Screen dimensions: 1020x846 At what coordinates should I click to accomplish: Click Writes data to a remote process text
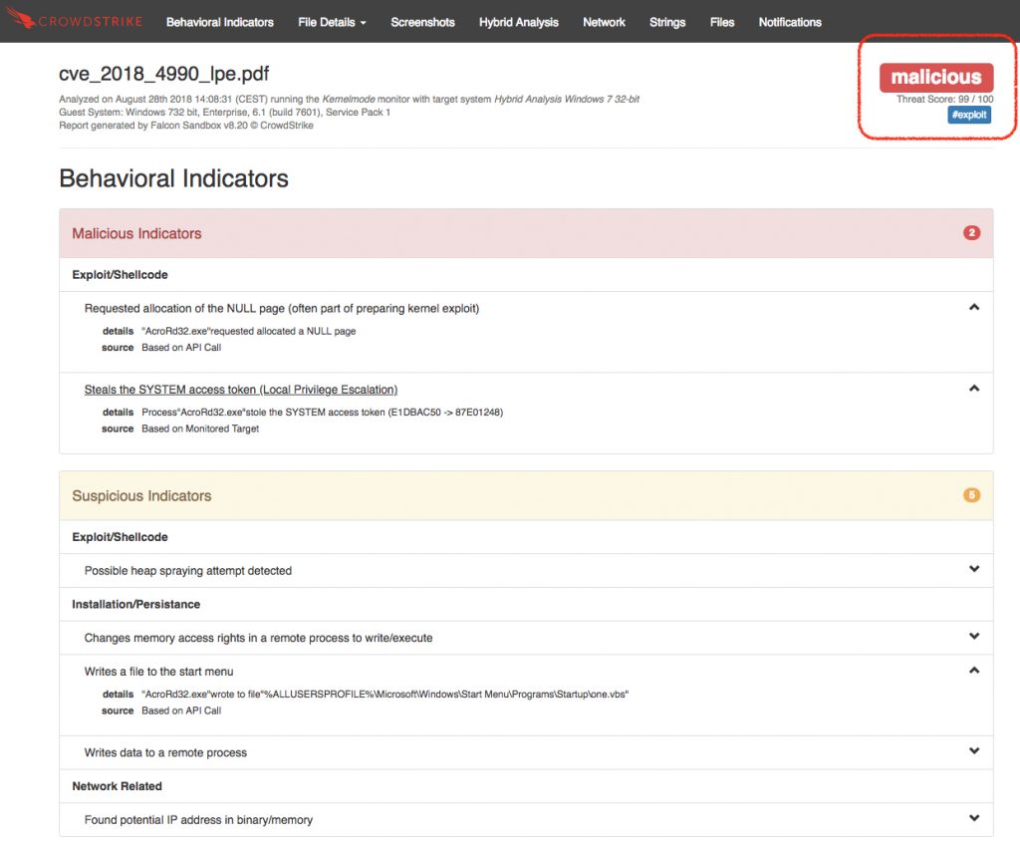coord(166,752)
